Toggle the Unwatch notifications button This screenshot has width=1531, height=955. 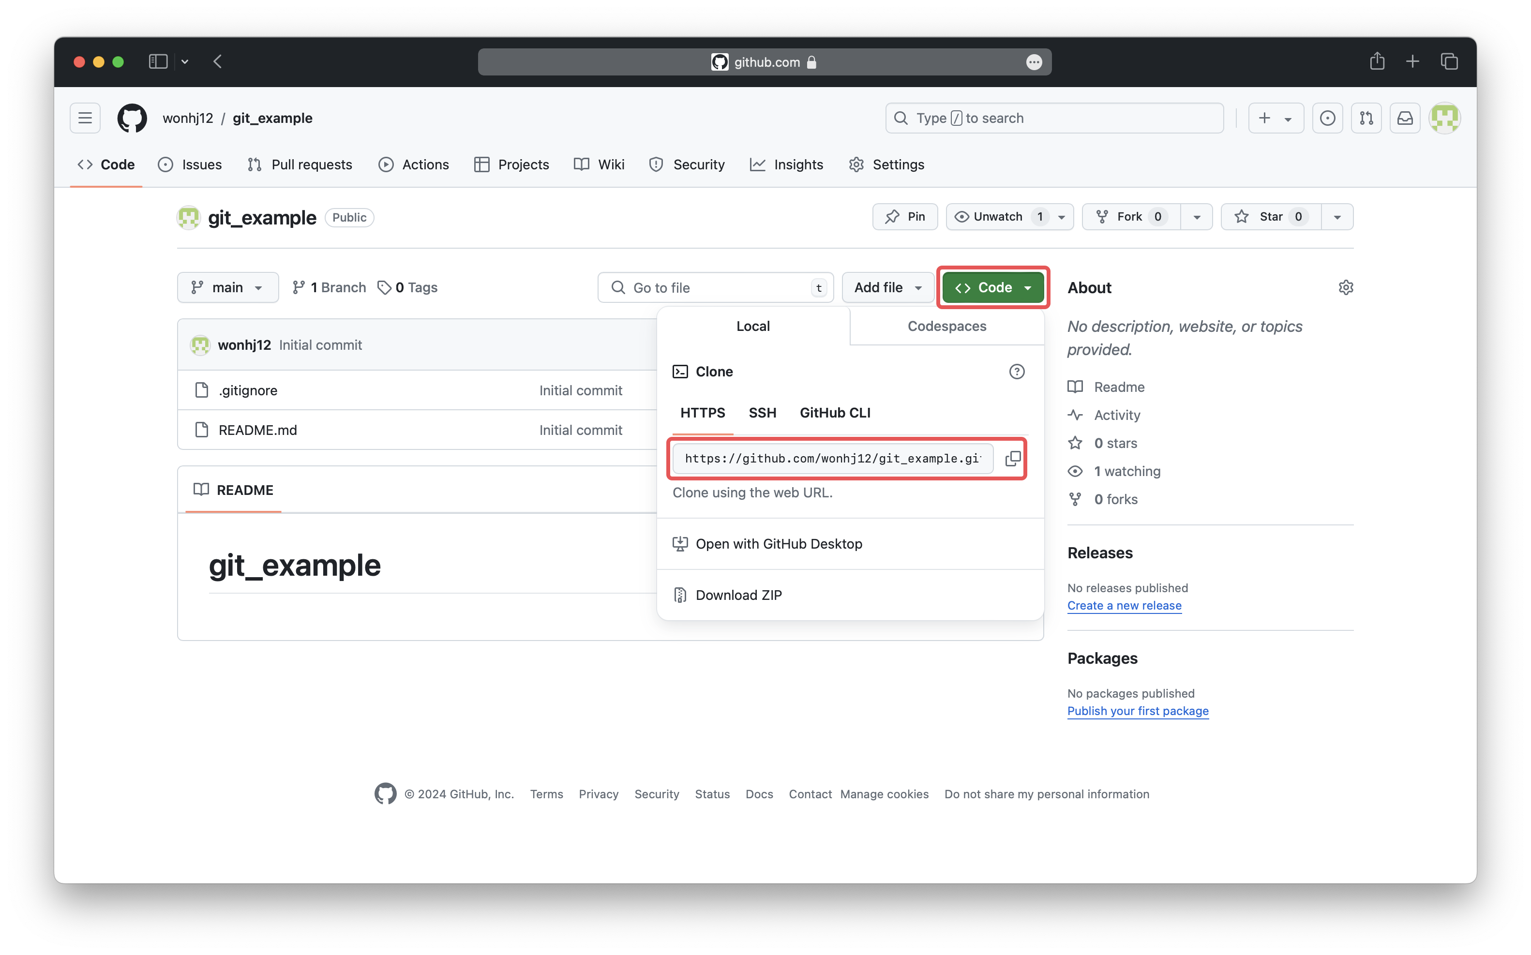coord(998,217)
